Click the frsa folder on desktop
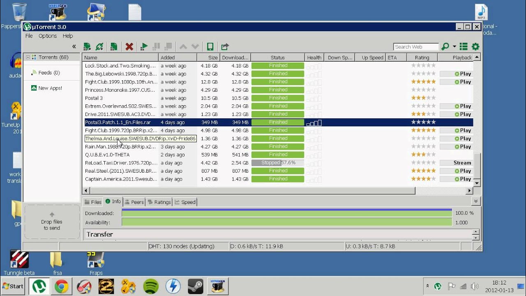Viewport: 526px width, 296px height. pos(57,263)
